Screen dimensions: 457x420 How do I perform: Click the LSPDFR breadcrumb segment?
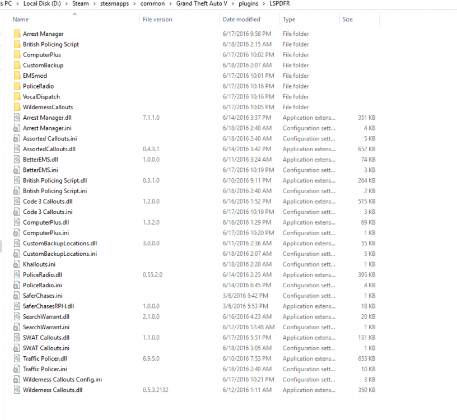tap(279, 4)
